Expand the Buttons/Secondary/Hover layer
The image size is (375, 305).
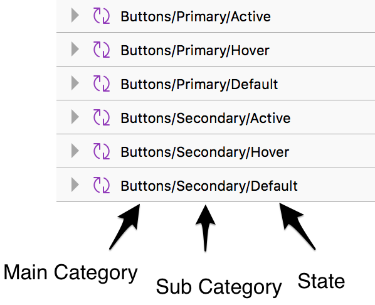click(x=75, y=151)
